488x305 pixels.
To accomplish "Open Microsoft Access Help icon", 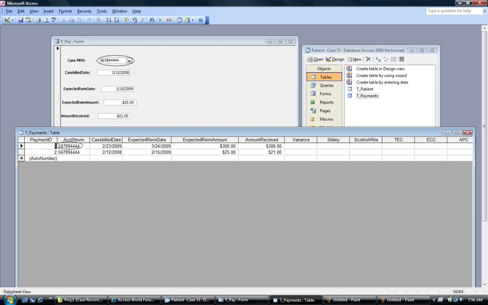I will [x=201, y=20].
